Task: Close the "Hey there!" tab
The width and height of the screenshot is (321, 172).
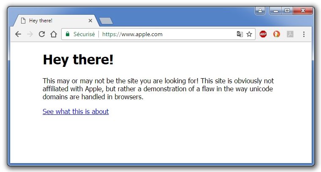Action: tap(90, 21)
